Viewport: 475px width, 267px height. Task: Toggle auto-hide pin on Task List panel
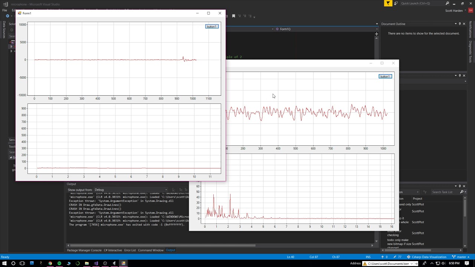[460, 186]
